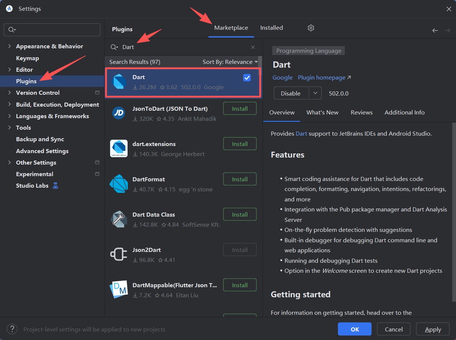456x340 pixels.
Task: Switch to the Installed tab
Action: (x=272, y=28)
